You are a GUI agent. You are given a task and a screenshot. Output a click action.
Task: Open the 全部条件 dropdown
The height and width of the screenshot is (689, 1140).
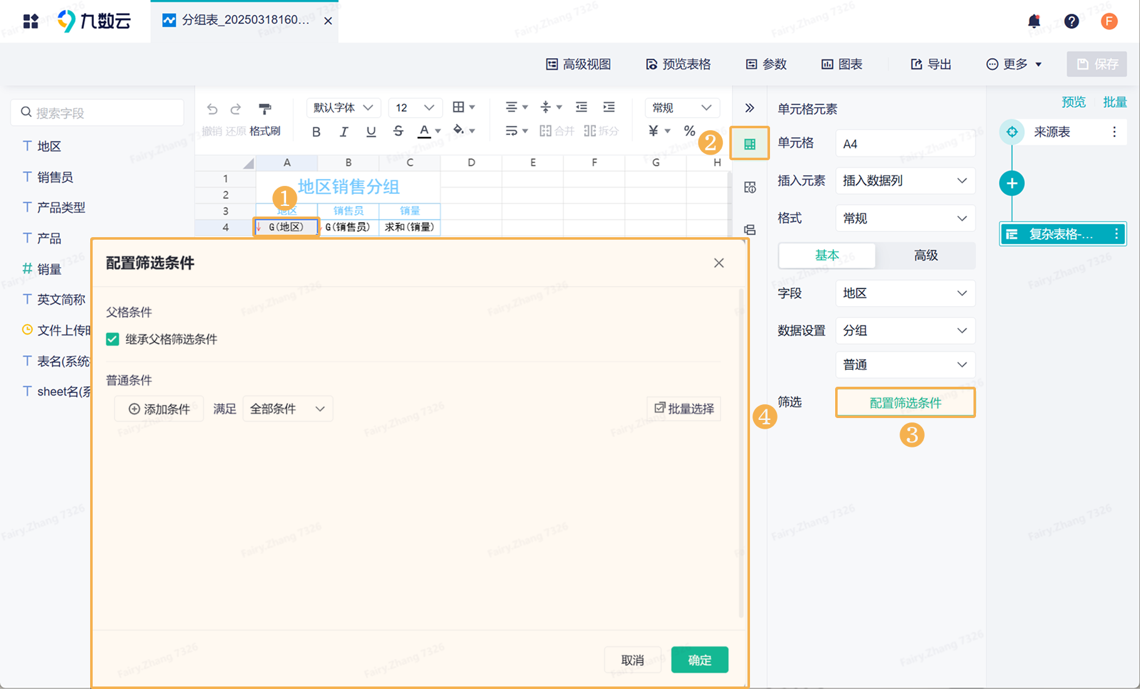click(287, 409)
